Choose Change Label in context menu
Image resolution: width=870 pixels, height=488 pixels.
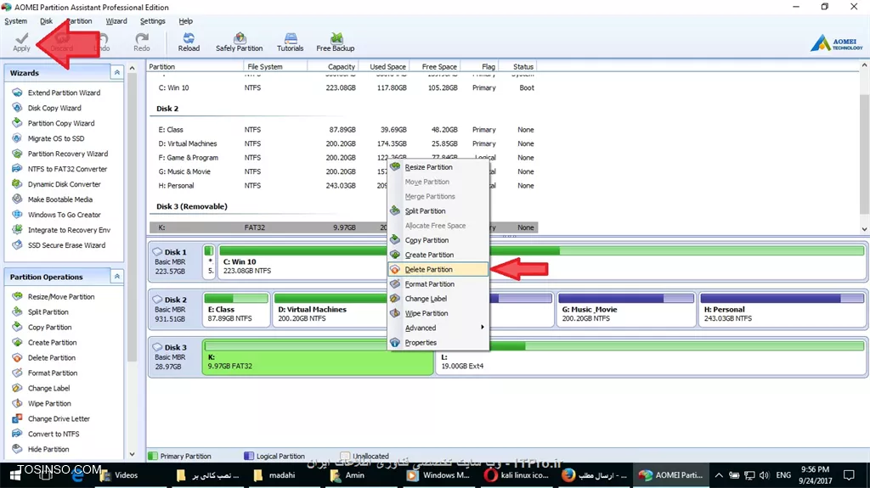coord(438,299)
